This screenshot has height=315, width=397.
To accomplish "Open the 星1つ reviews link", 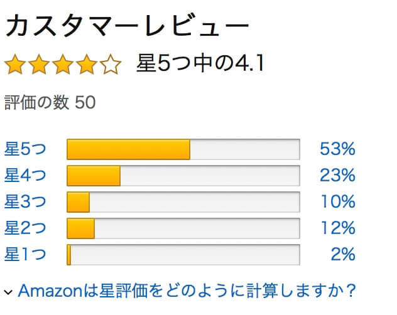I will click(x=25, y=254).
